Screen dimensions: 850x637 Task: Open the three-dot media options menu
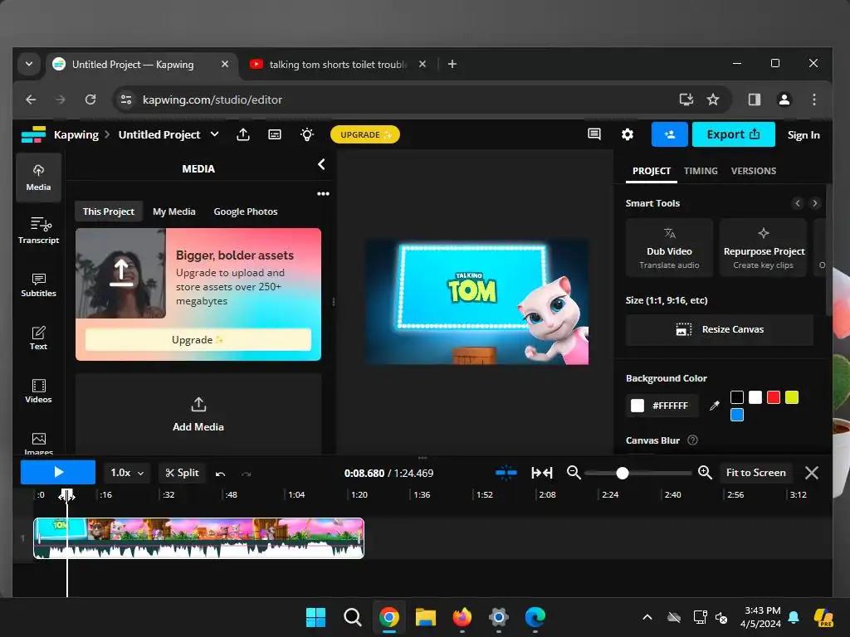click(x=323, y=193)
